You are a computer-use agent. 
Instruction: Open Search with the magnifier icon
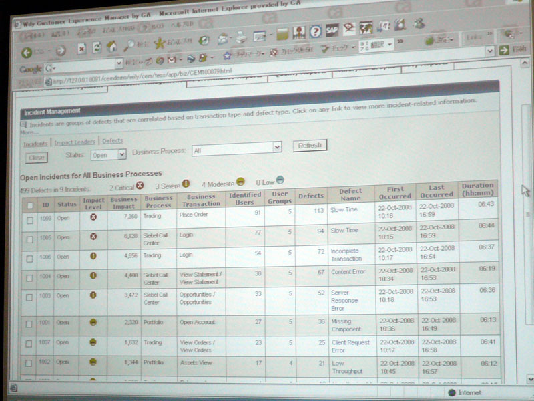129,45
